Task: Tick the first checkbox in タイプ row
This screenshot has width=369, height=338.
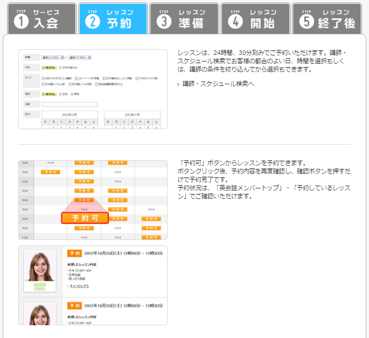Action: (x=44, y=79)
